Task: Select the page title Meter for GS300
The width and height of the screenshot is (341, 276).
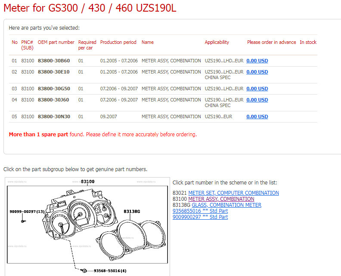Action: click(x=90, y=8)
